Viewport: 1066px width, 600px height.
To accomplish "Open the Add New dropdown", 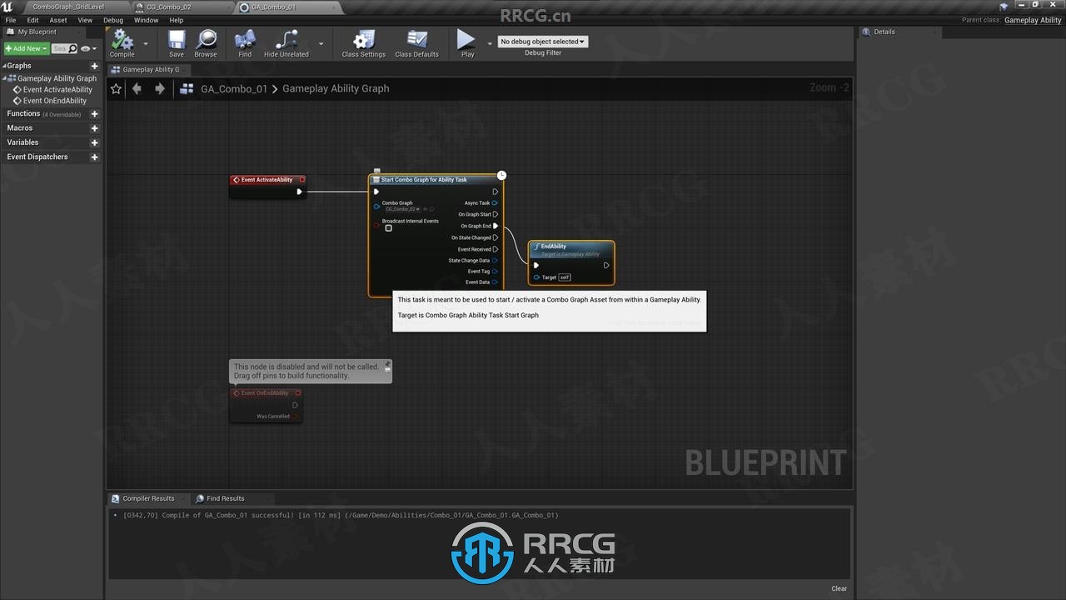I will click(27, 48).
